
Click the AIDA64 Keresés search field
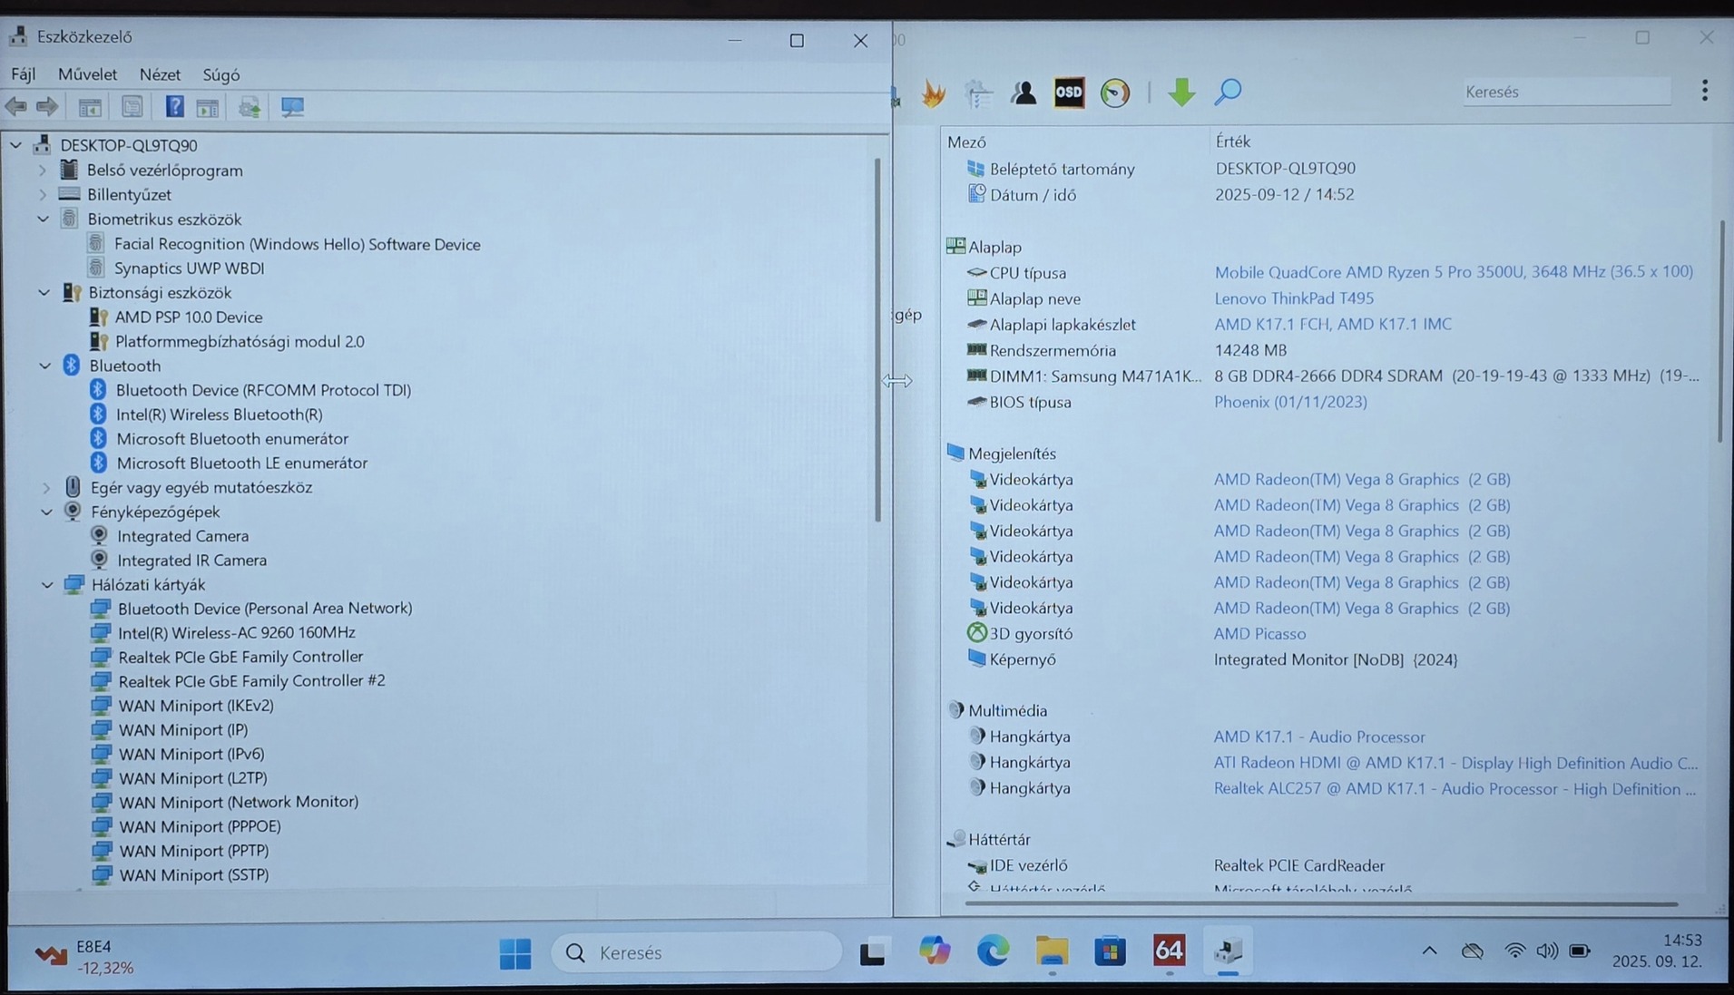tap(1566, 92)
